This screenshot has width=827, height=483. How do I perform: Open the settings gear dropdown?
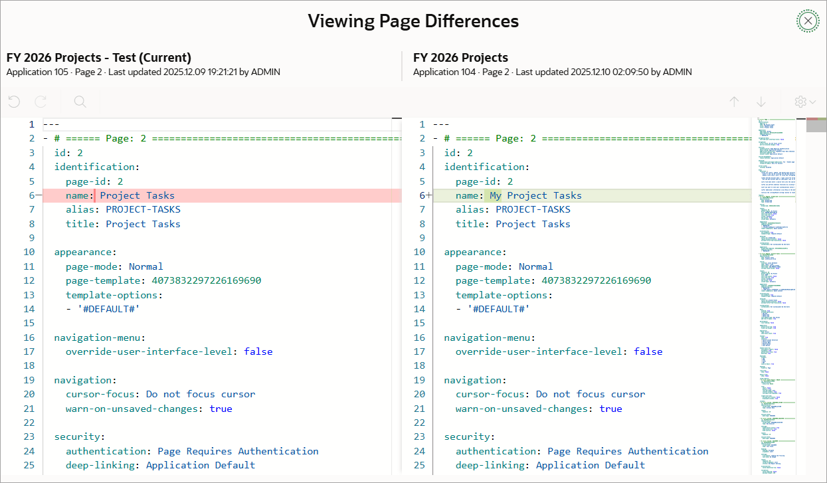pos(805,102)
